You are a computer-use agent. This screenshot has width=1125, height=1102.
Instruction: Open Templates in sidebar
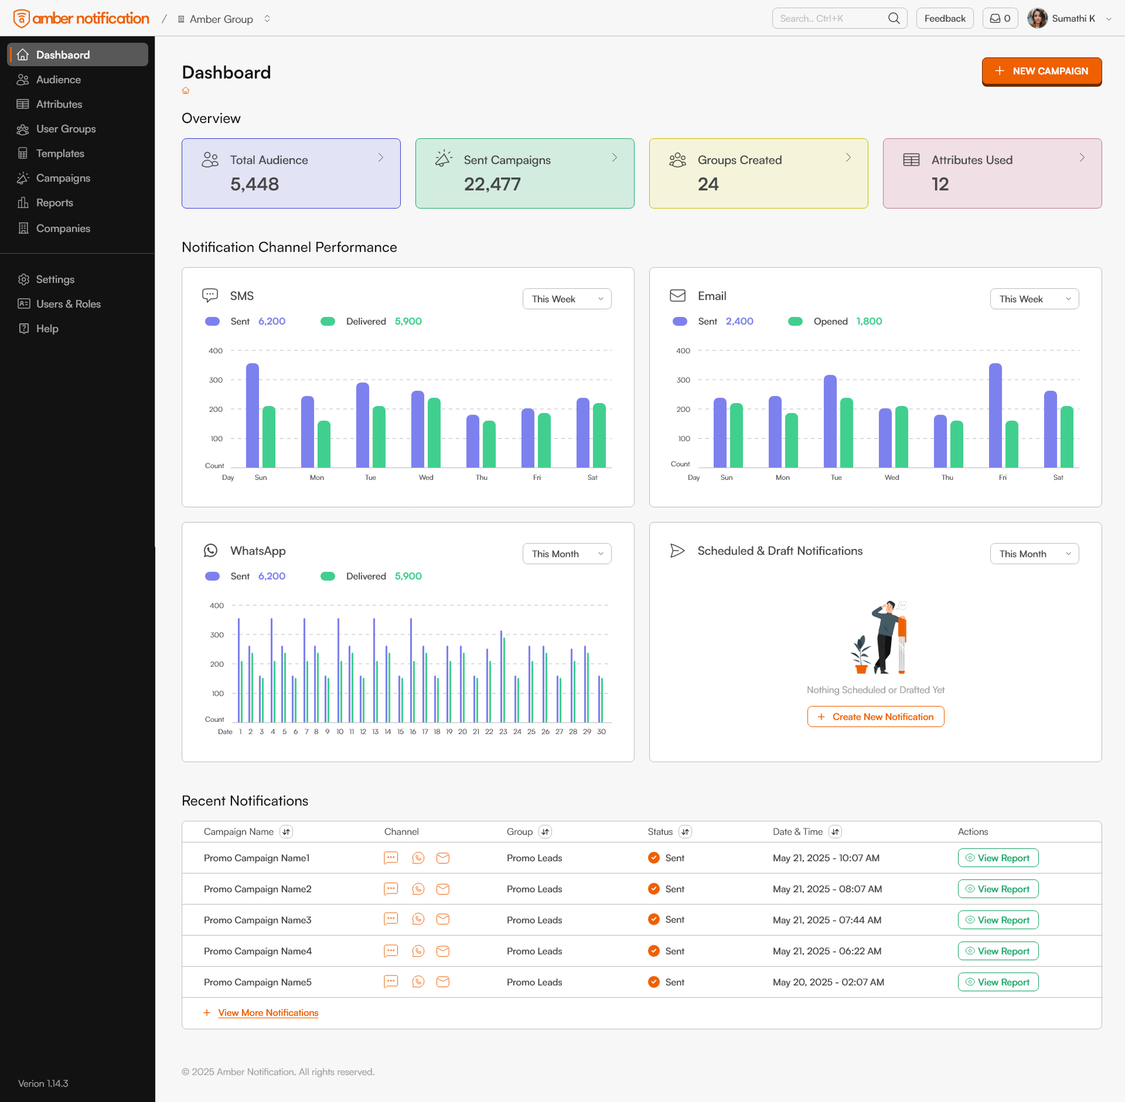coord(77,153)
